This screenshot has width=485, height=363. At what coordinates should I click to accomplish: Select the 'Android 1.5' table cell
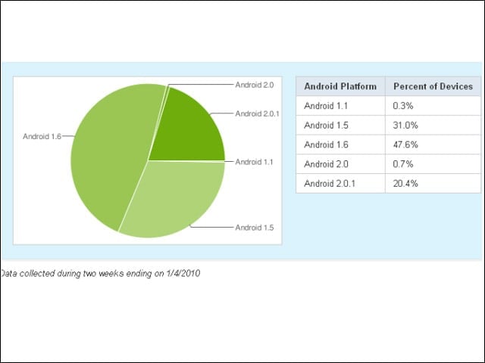[x=340, y=126]
